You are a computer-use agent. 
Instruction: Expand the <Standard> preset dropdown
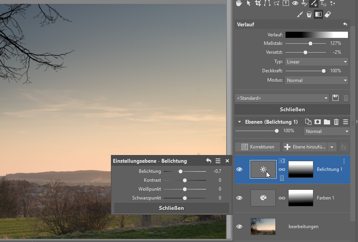point(282,98)
